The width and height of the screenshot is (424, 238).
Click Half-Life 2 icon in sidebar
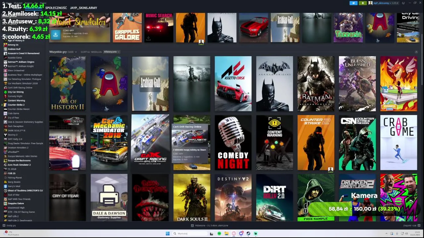click(x=5, y=216)
